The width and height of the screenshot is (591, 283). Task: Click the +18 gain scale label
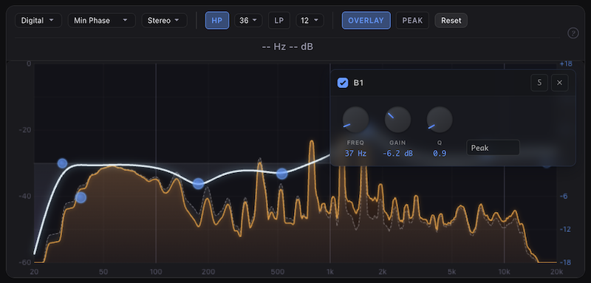(566, 64)
